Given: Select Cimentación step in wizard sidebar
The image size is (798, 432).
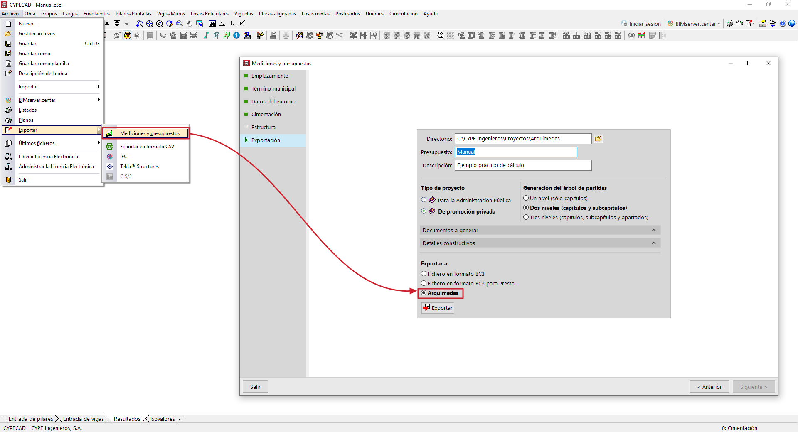Looking at the screenshot, I should click(266, 115).
